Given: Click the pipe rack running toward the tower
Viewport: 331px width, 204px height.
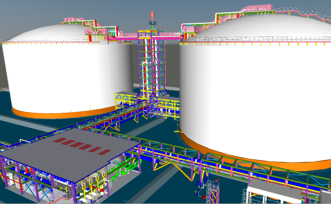Looking at the screenshot, I should click(x=102, y=122).
